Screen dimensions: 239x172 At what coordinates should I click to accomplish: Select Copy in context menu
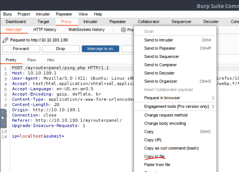[175, 131]
